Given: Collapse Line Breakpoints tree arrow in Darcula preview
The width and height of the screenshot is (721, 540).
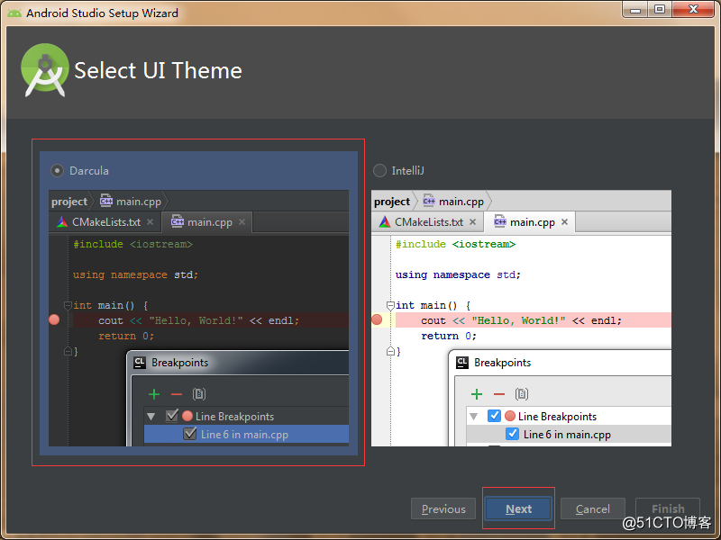Looking at the screenshot, I should [151, 417].
